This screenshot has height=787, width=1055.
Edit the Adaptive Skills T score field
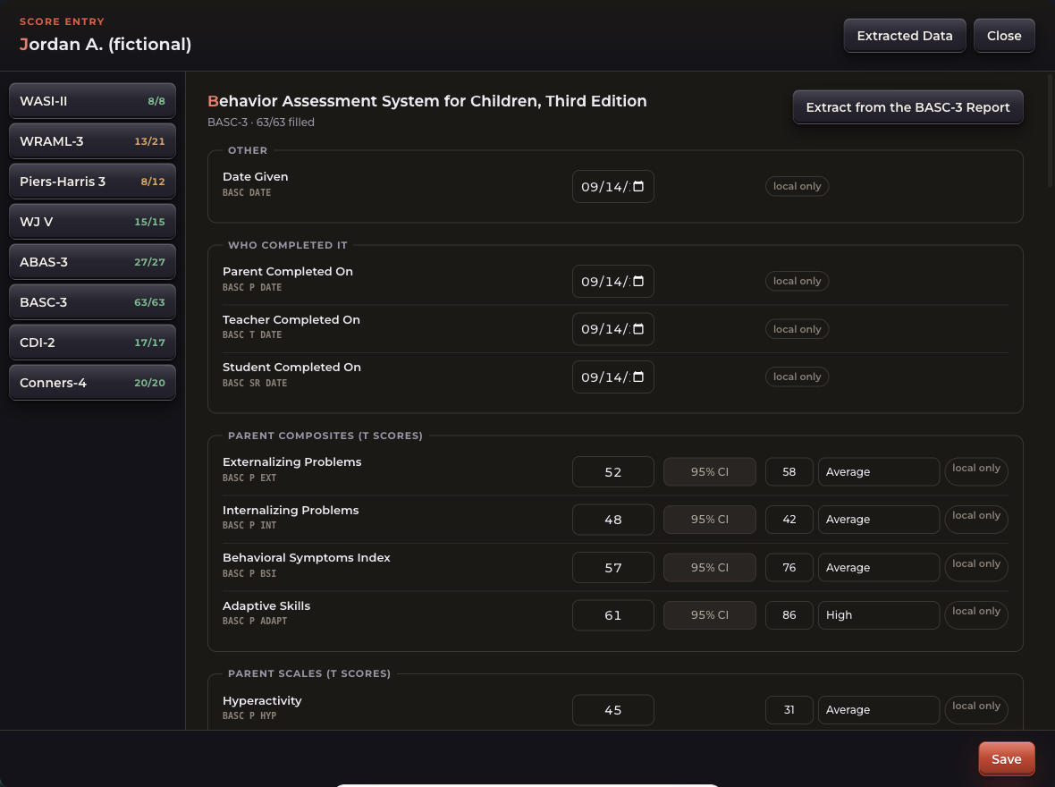coord(613,615)
